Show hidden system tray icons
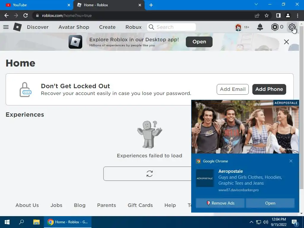 251,222
